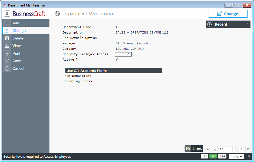
Task: Click the pencil icon beside sidebar Change
Action: pyautogui.click(x=7, y=31)
